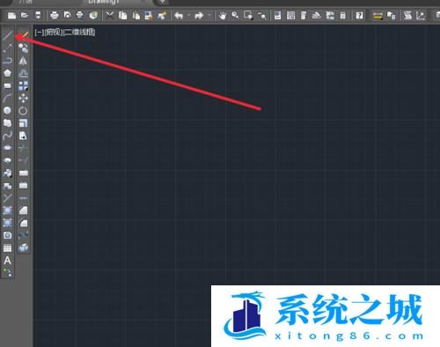440x347 pixels.
Task: Select the Rotate tool
Action: (x=23, y=110)
